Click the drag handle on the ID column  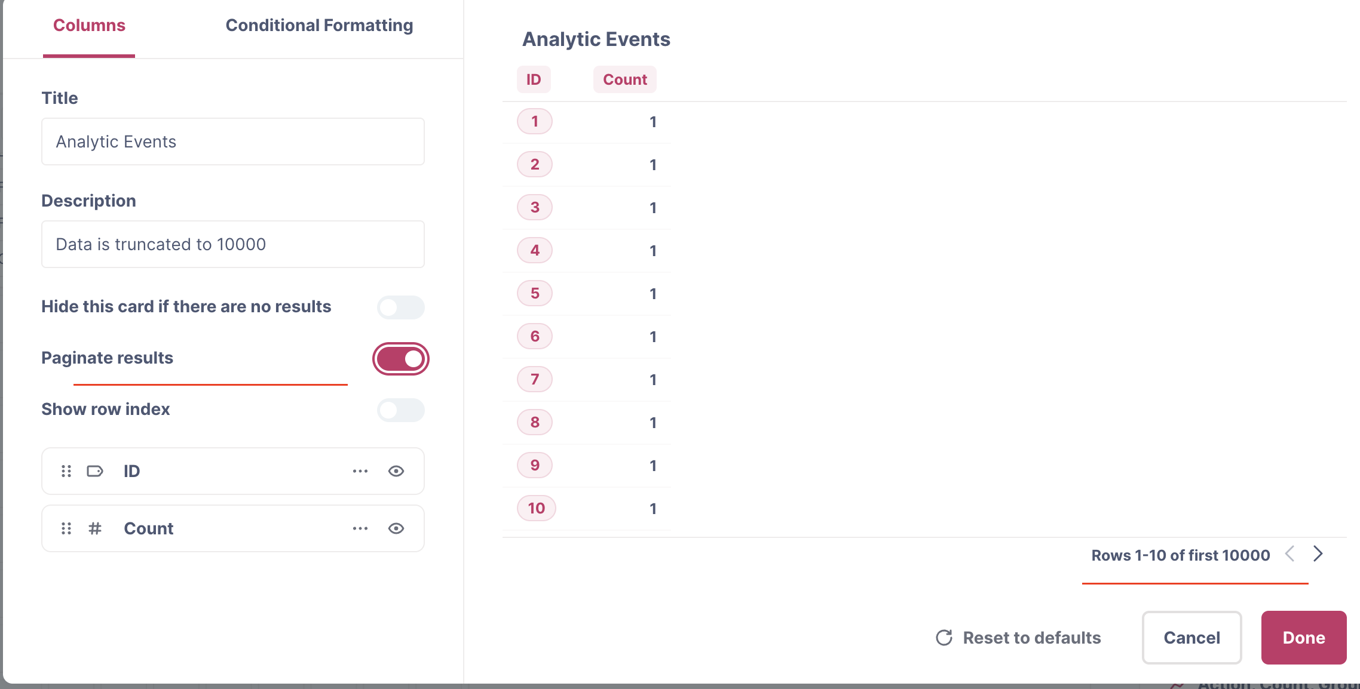66,470
